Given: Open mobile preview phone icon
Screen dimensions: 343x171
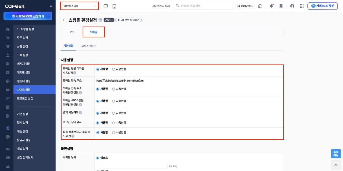Looking at the screenshot, I should coord(114,6).
